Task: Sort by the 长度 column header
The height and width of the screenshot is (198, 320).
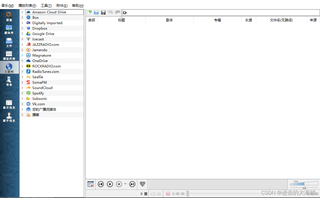Action: click(x=248, y=20)
